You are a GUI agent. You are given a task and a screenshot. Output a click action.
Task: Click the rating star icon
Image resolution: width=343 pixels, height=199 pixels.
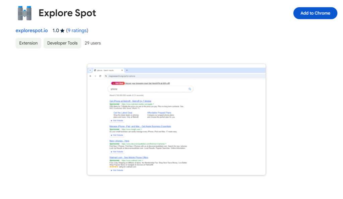(x=62, y=31)
